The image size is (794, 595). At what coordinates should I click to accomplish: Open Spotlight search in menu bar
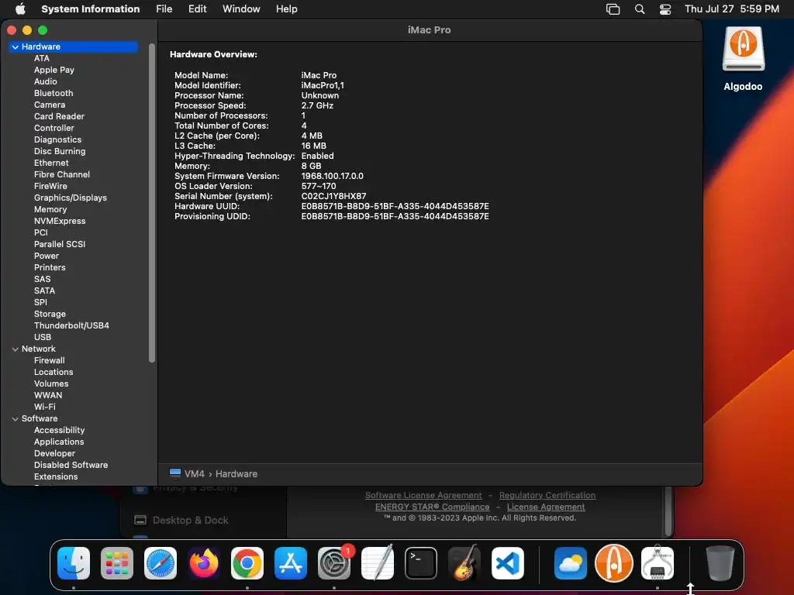640,9
